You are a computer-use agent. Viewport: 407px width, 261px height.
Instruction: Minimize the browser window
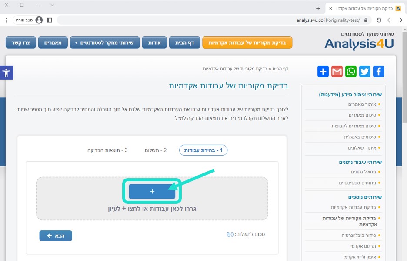pos(37,5)
